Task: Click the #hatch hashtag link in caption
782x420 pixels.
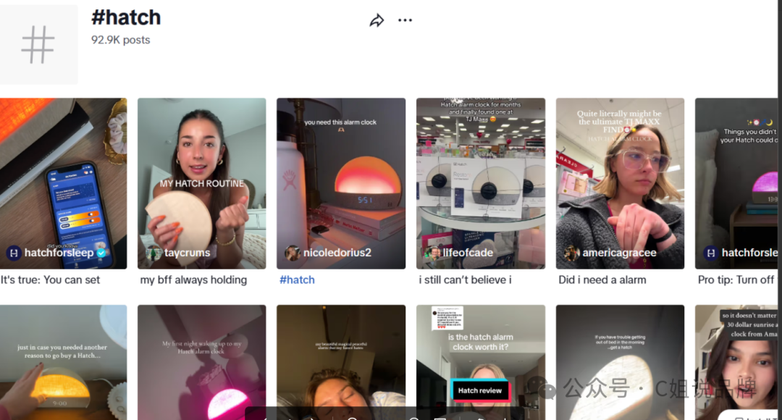Action: pyautogui.click(x=297, y=280)
